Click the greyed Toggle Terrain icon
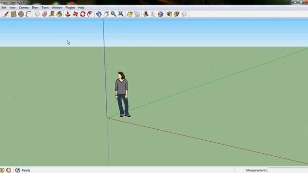 (x=137, y=14)
